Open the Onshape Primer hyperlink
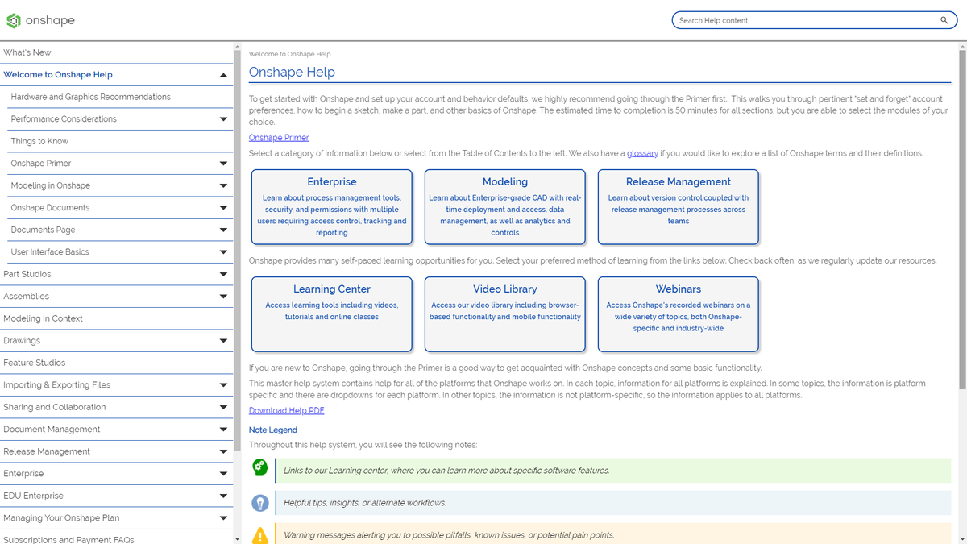The image size is (967, 544). point(279,138)
